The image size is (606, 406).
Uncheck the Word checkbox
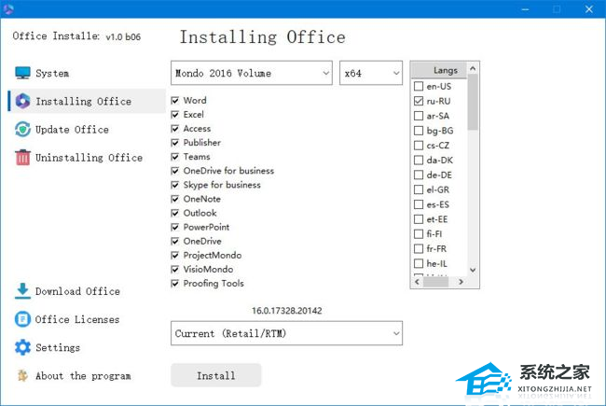click(175, 101)
